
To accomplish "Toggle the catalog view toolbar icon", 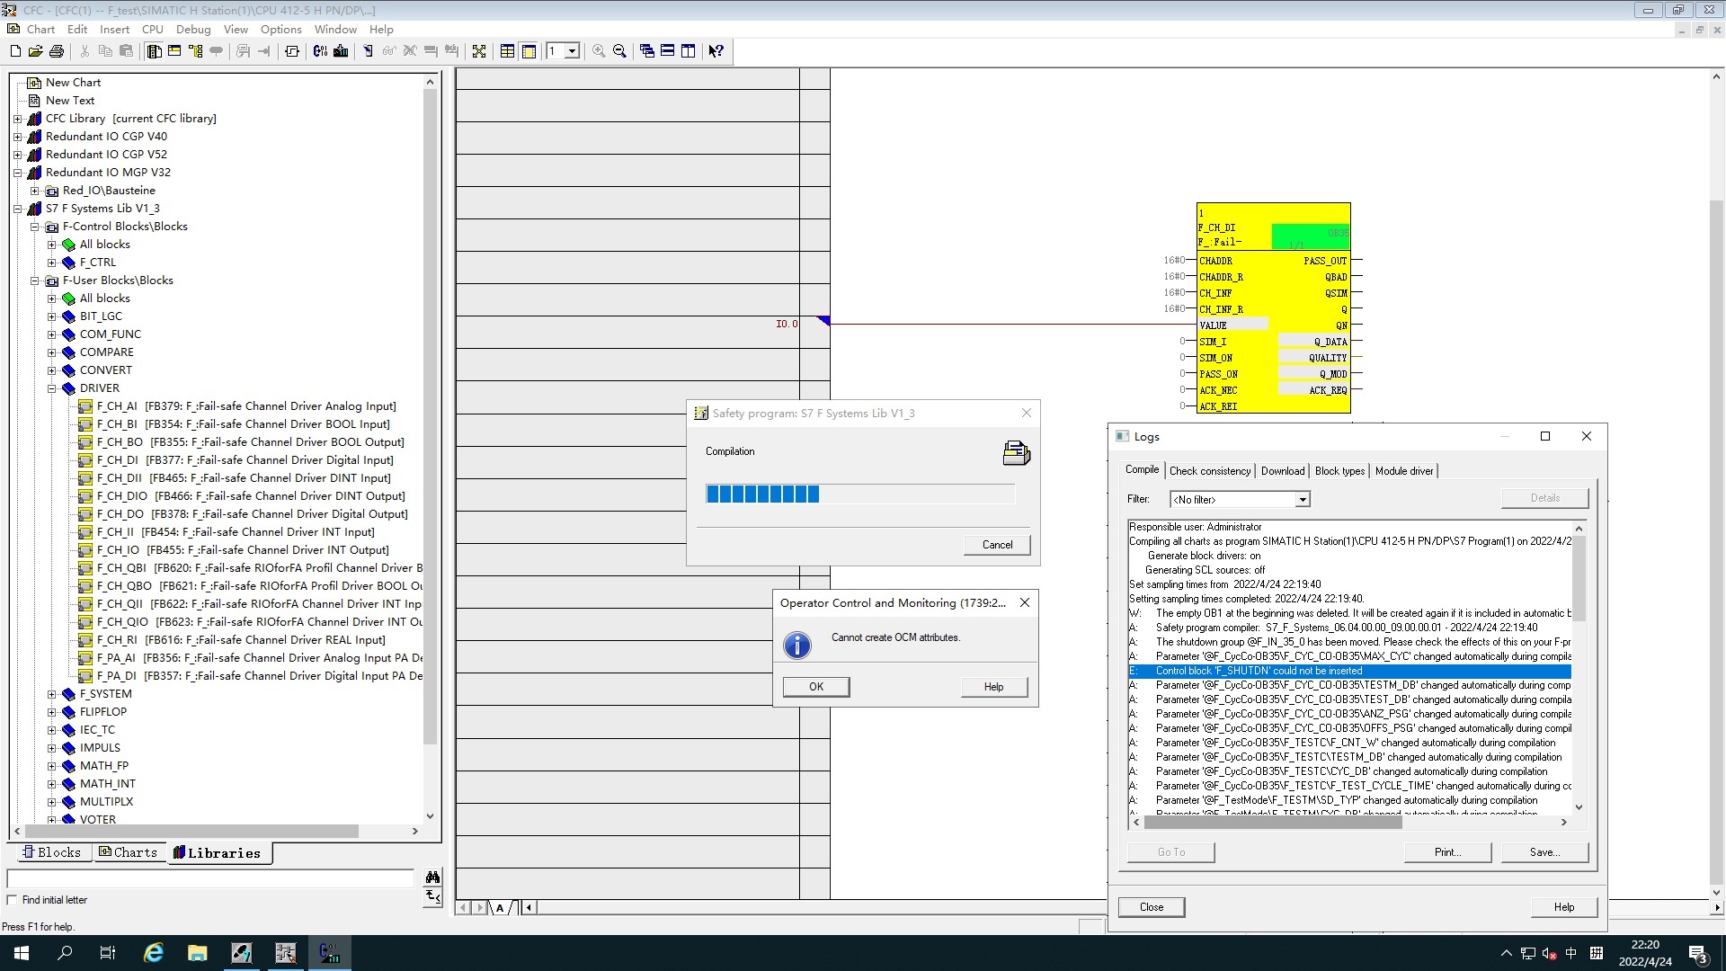I will click(154, 51).
